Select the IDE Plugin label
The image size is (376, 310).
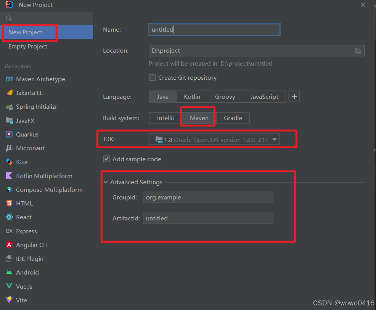pos(30,259)
